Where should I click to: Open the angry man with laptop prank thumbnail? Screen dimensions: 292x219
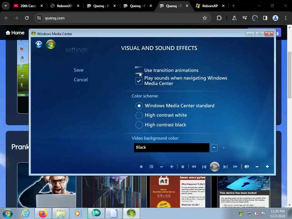pyautogui.click(x=46, y=192)
